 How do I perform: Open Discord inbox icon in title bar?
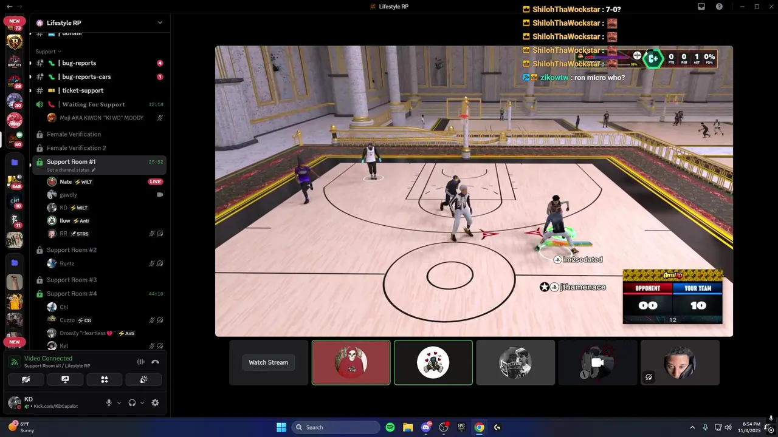tap(701, 7)
